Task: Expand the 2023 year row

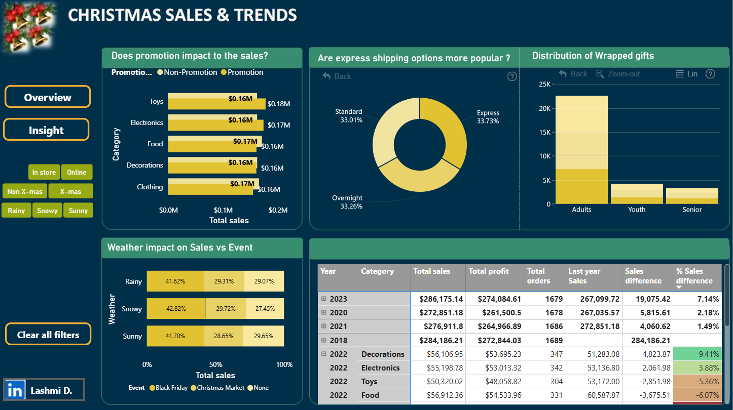Action: [324, 299]
